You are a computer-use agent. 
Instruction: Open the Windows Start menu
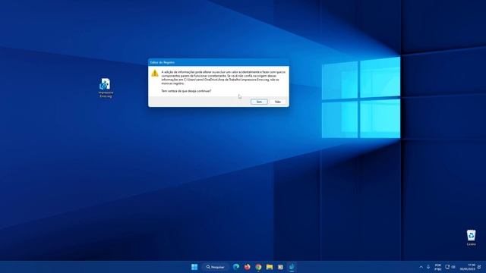pyautogui.click(x=194, y=267)
